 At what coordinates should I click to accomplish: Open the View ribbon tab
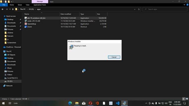coord(27,5)
